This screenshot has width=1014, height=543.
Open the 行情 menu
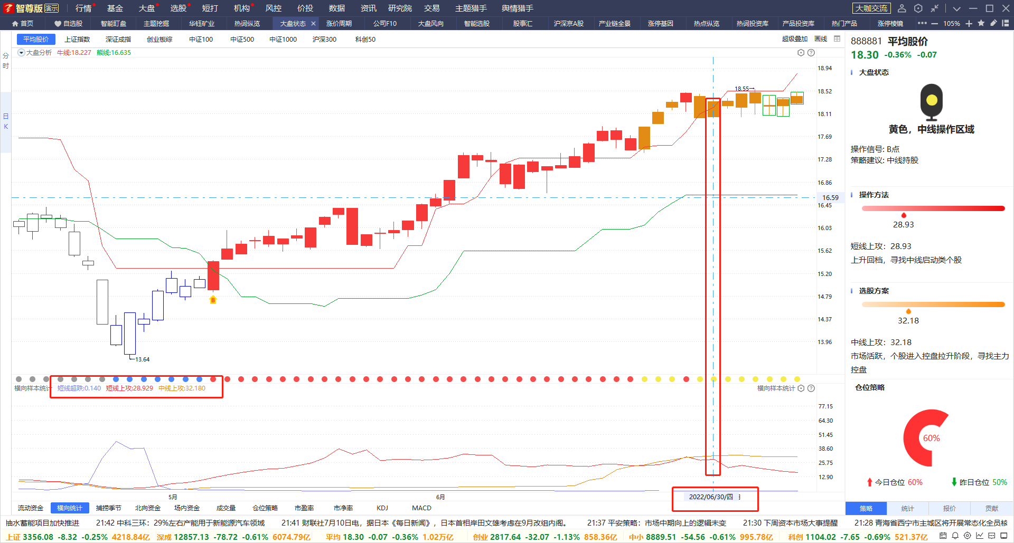(x=83, y=8)
